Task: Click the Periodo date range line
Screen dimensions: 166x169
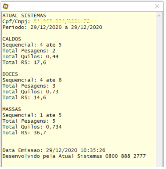Action: click(53, 27)
